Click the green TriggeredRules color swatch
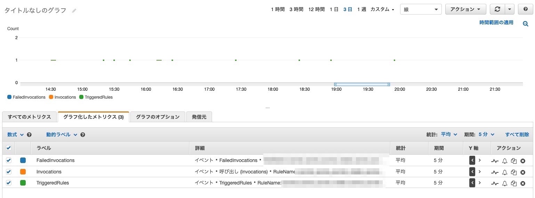535x198 pixels. coord(23,183)
